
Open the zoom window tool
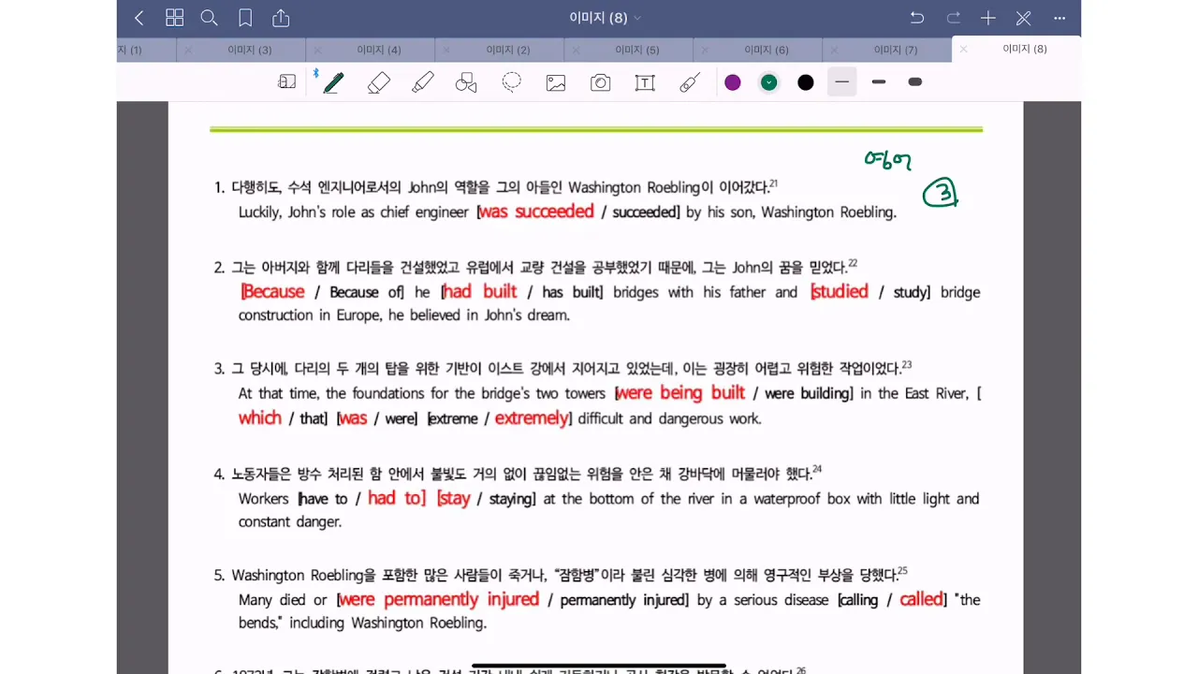[x=287, y=82]
